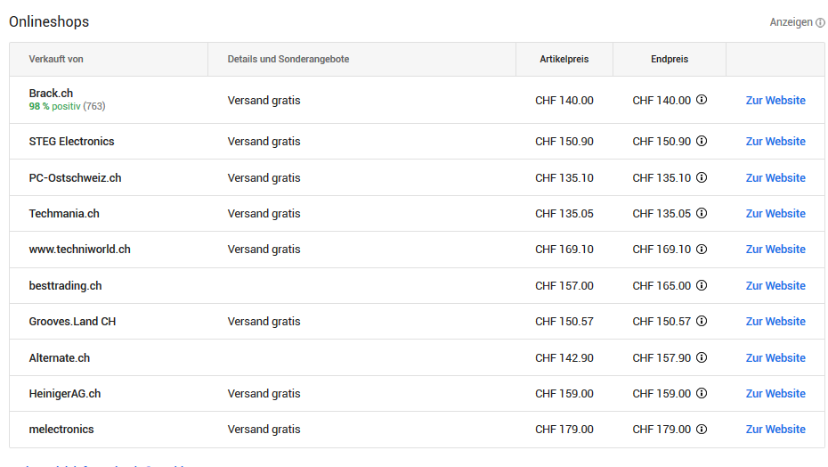Follow Zur Website link for melectronics
The width and height of the screenshot is (828, 467).
pos(775,430)
